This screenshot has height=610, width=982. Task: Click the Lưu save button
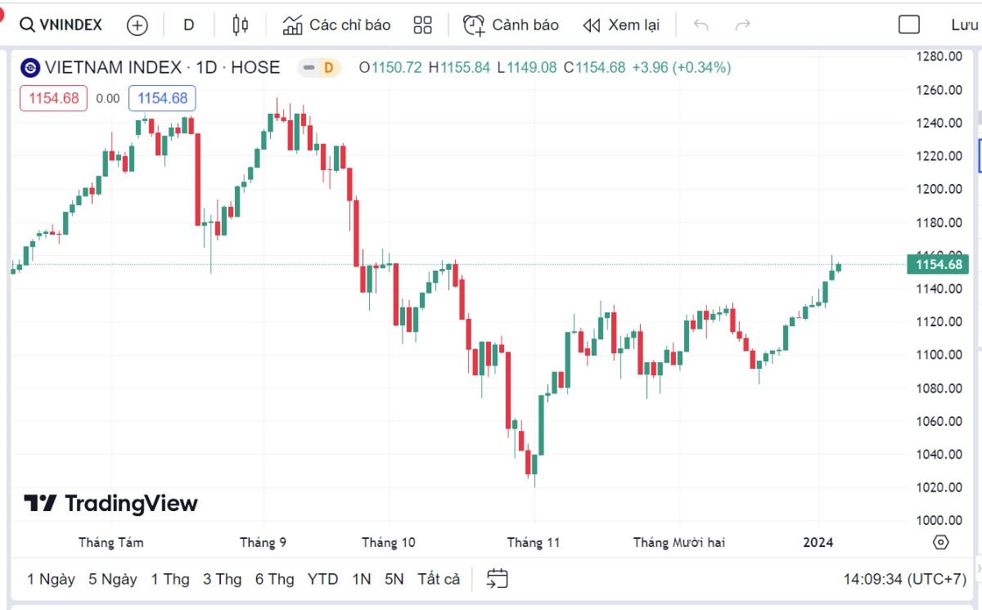click(x=965, y=25)
